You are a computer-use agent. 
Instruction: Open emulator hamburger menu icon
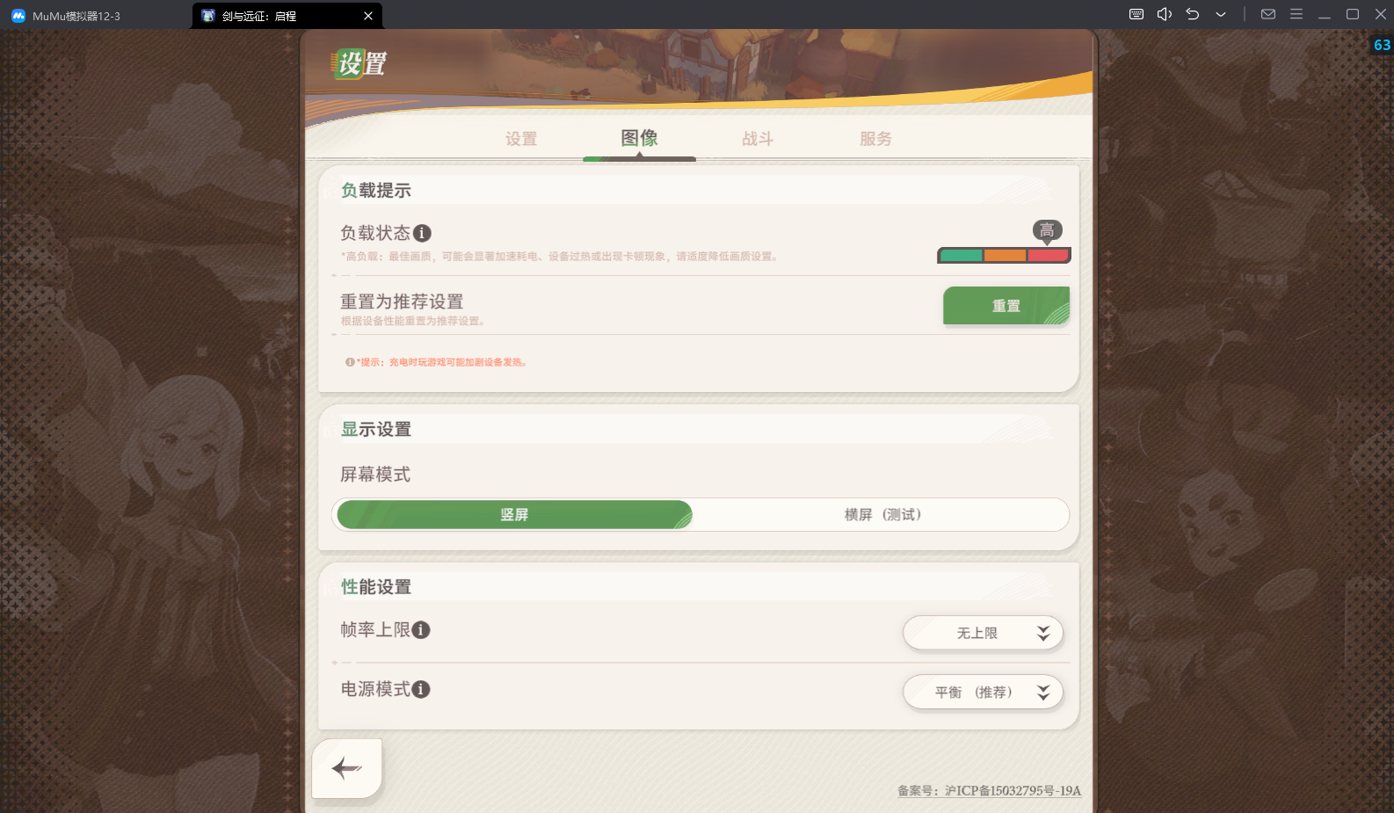(1296, 14)
